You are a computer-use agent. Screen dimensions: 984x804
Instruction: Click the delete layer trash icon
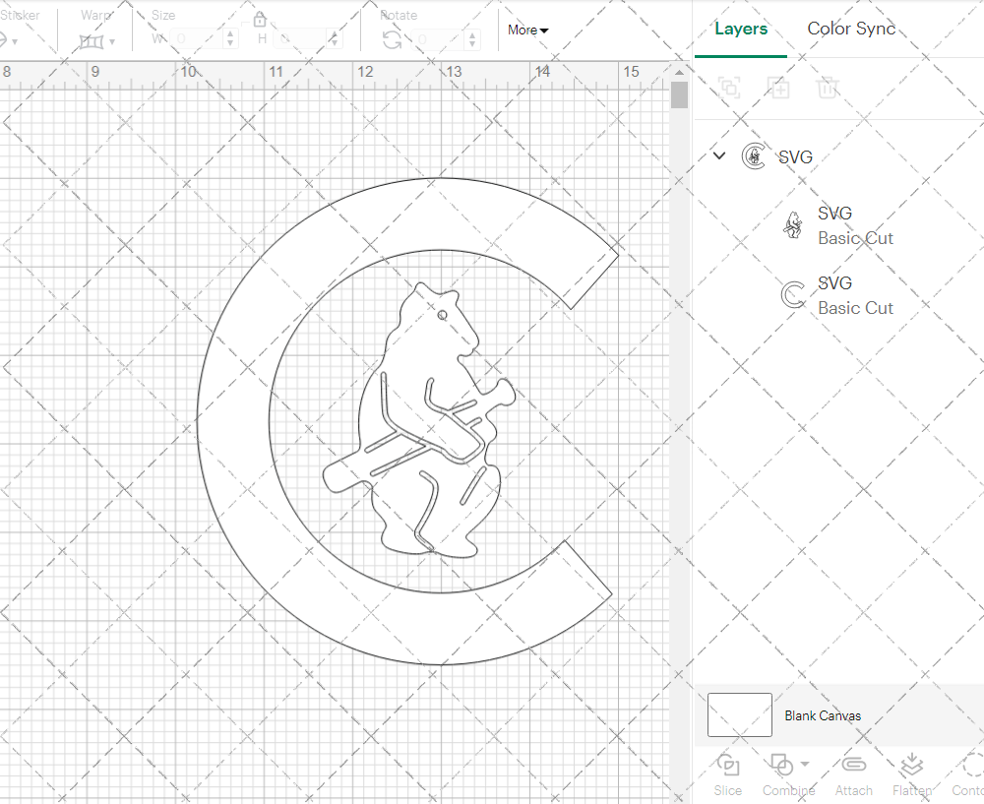click(828, 88)
